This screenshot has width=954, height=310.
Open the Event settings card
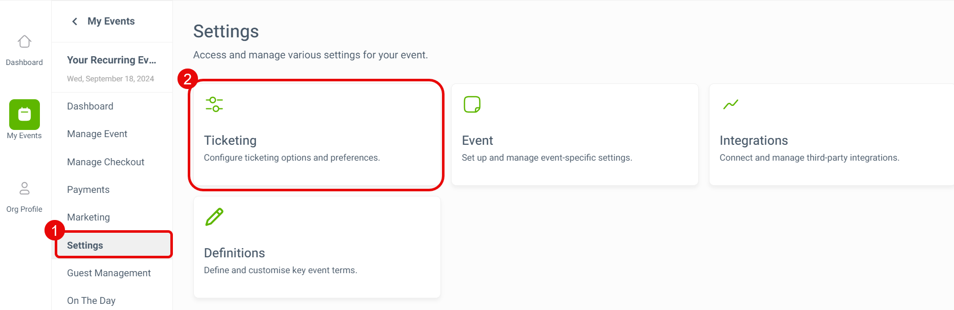tap(575, 135)
